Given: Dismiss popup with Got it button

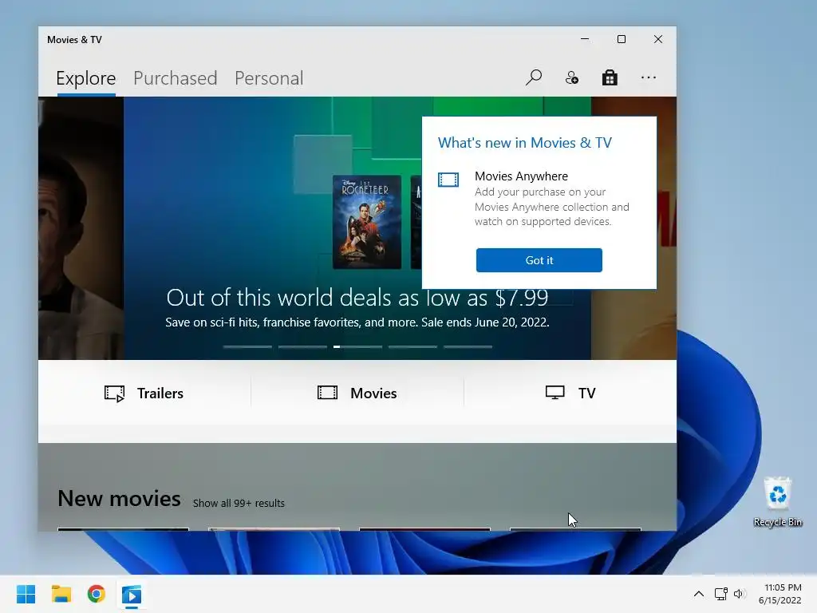Looking at the screenshot, I should click(x=539, y=260).
